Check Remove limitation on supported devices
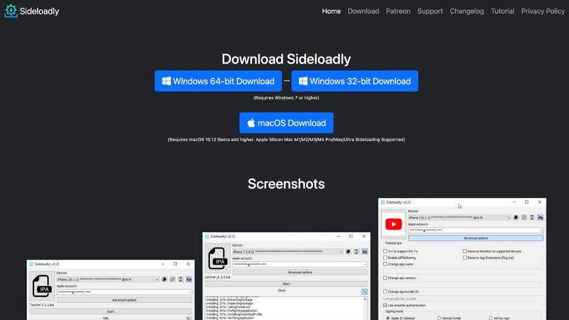 tap(464, 251)
